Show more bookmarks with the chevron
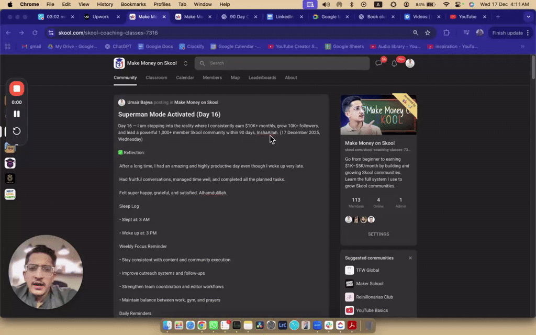Viewport: 536px width, 335px height. (x=523, y=47)
